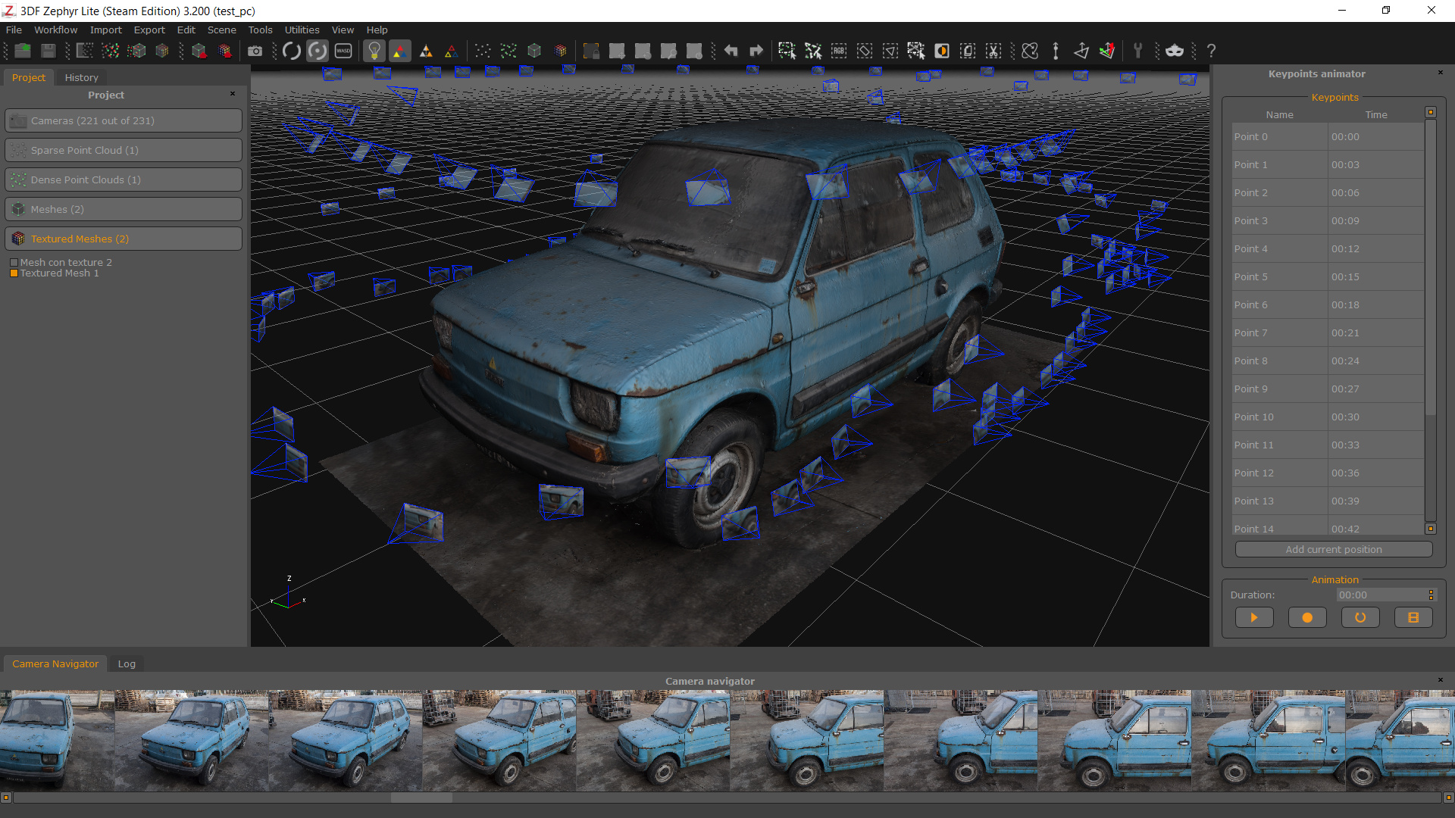1455x818 pixels.
Task: Highlight the Textured Meshes panel entry
Action: coord(123,239)
